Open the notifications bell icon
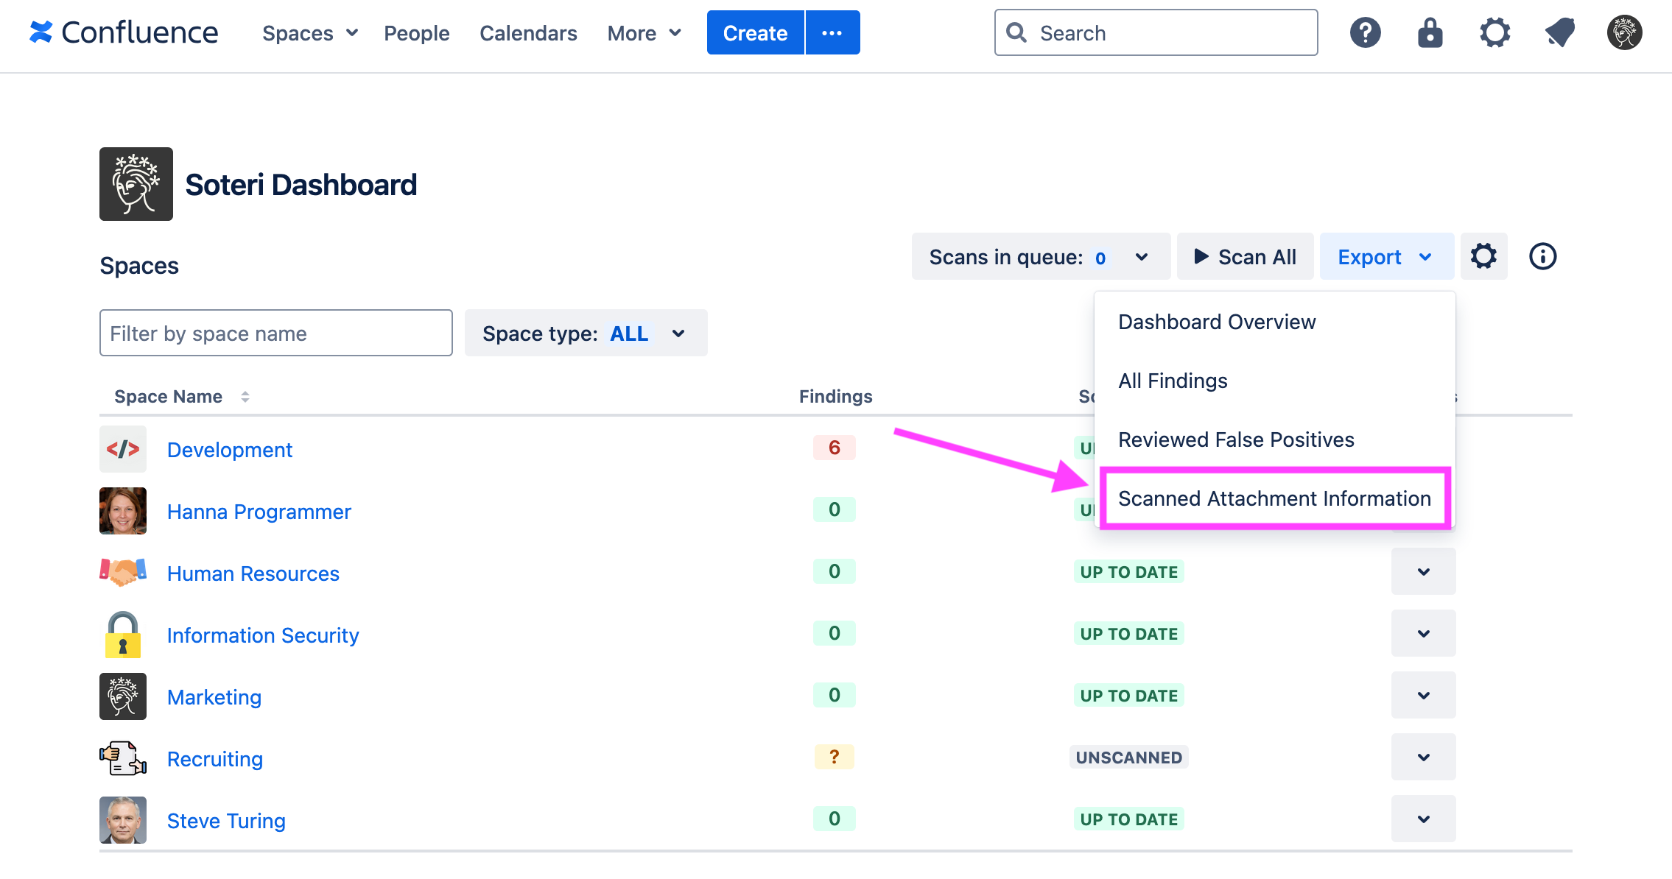Screen dimensions: 1672x879 [1559, 32]
